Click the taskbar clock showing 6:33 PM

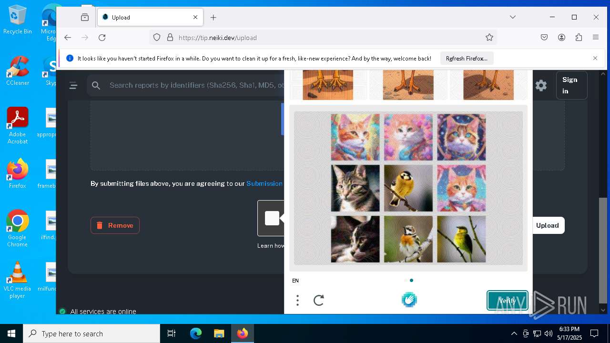coord(569,333)
